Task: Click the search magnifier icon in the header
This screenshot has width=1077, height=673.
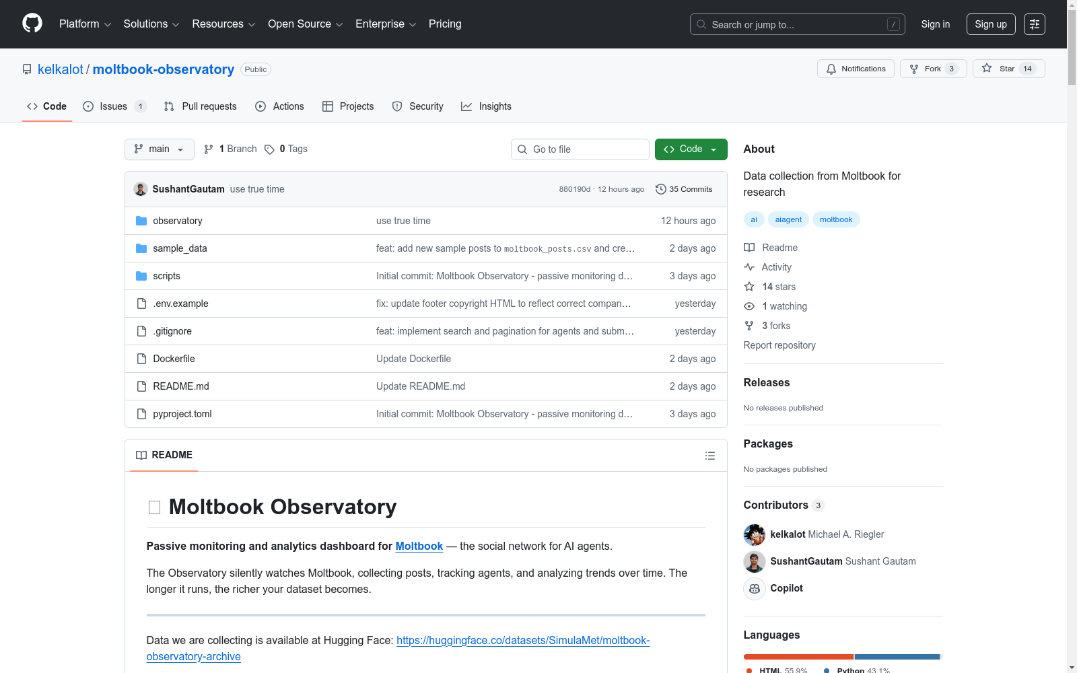Action: tap(701, 24)
